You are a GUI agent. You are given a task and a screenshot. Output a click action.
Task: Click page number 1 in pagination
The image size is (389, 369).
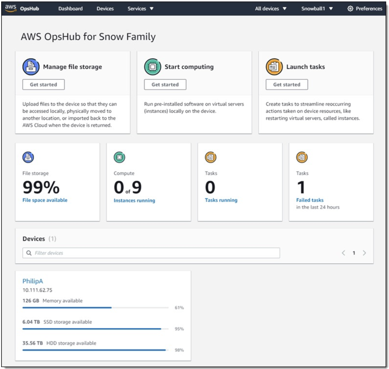pyautogui.click(x=354, y=253)
